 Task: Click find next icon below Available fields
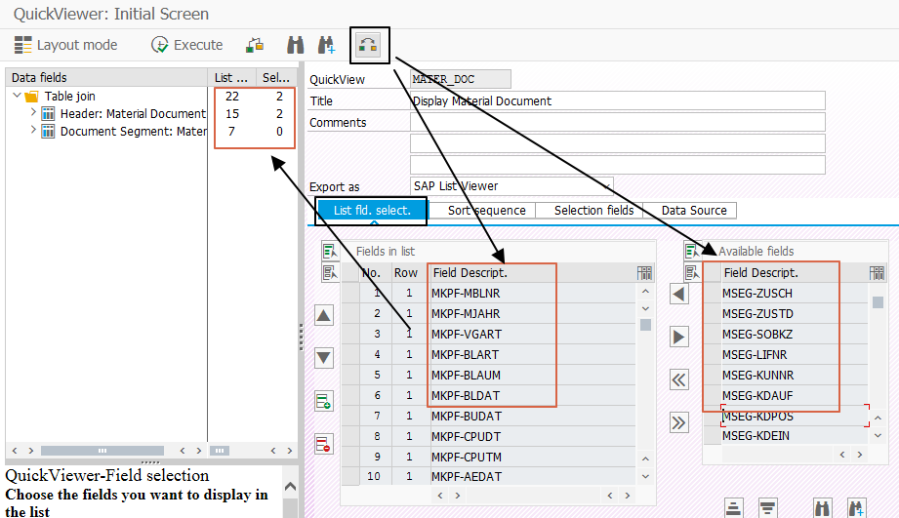point(857,507)
